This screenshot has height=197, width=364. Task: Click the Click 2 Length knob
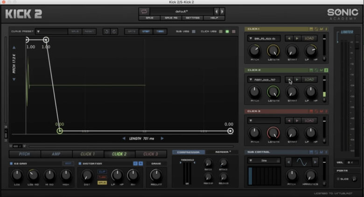click(x=273, y=92)
